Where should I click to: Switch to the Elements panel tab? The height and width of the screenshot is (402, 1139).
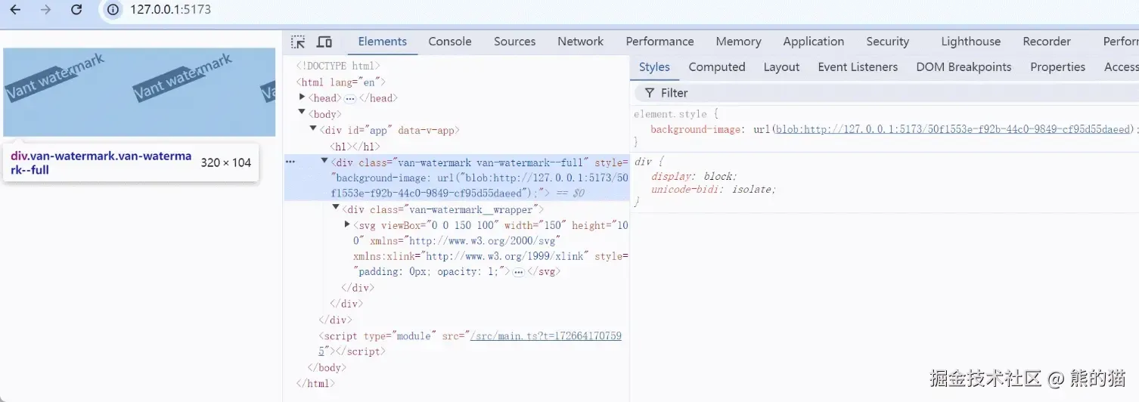pos(383,42)
